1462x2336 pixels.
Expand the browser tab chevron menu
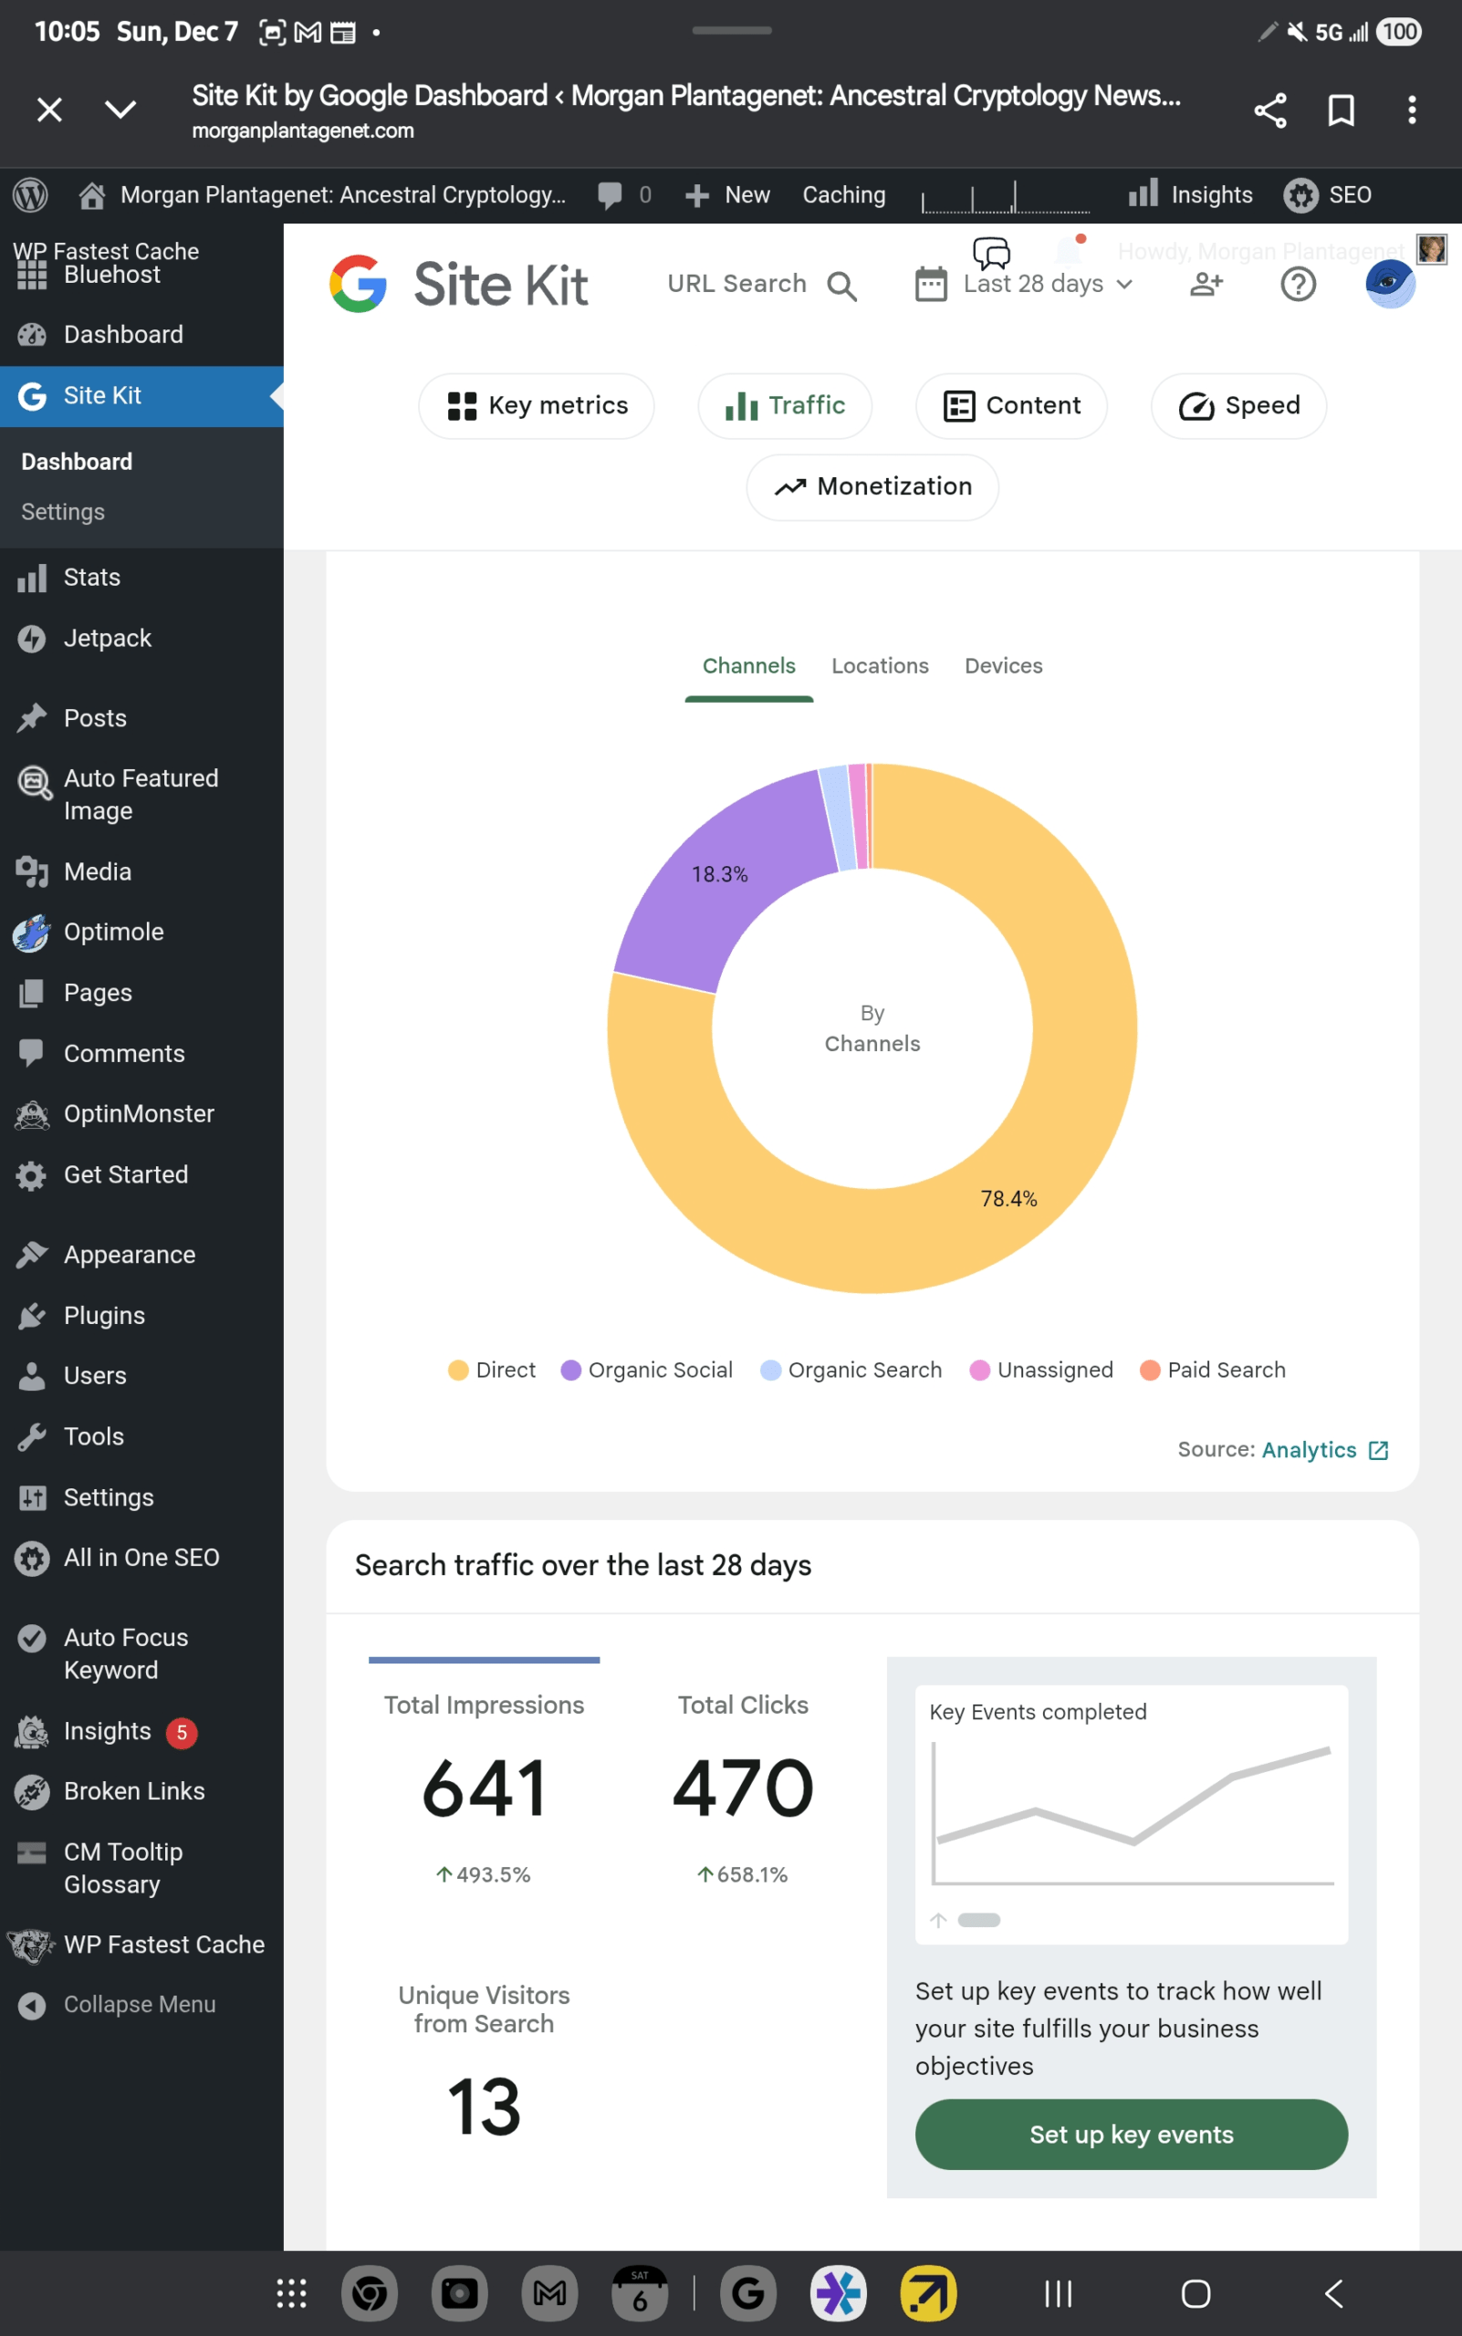[x=120, y=110]
